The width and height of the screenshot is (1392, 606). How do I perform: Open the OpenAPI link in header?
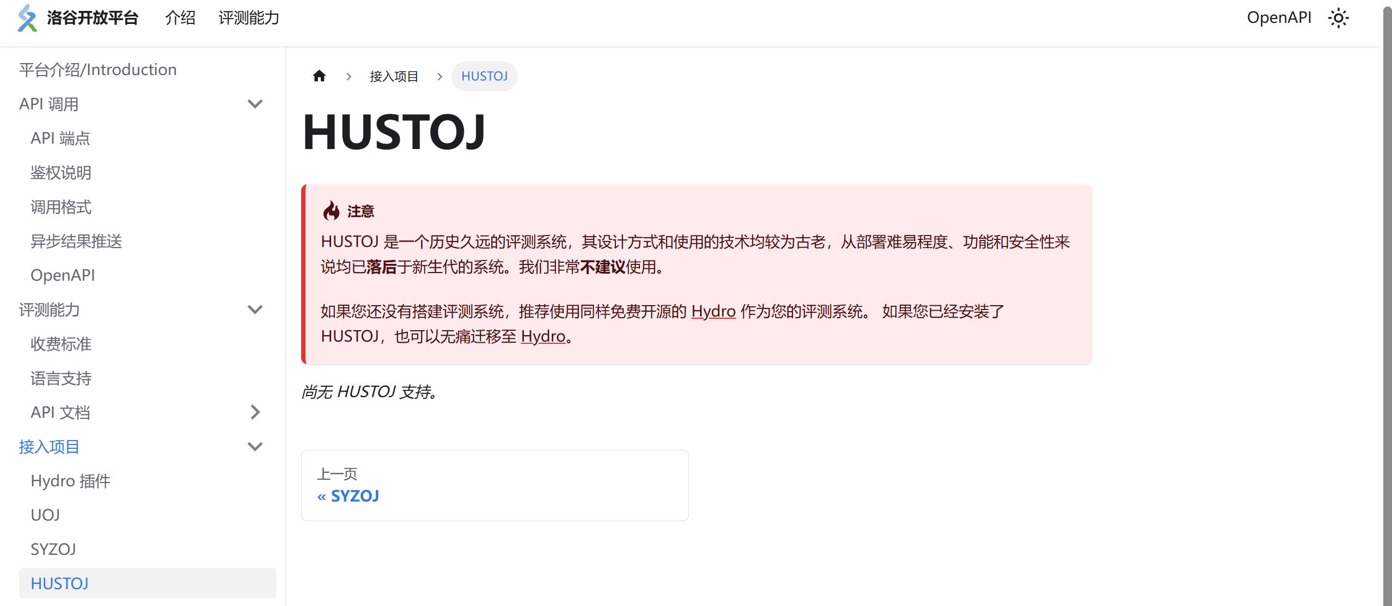pyautogui.click(x=1279, y=18)
